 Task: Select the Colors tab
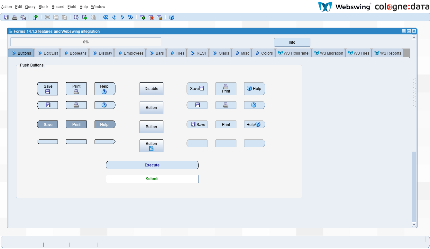point(264,53)
